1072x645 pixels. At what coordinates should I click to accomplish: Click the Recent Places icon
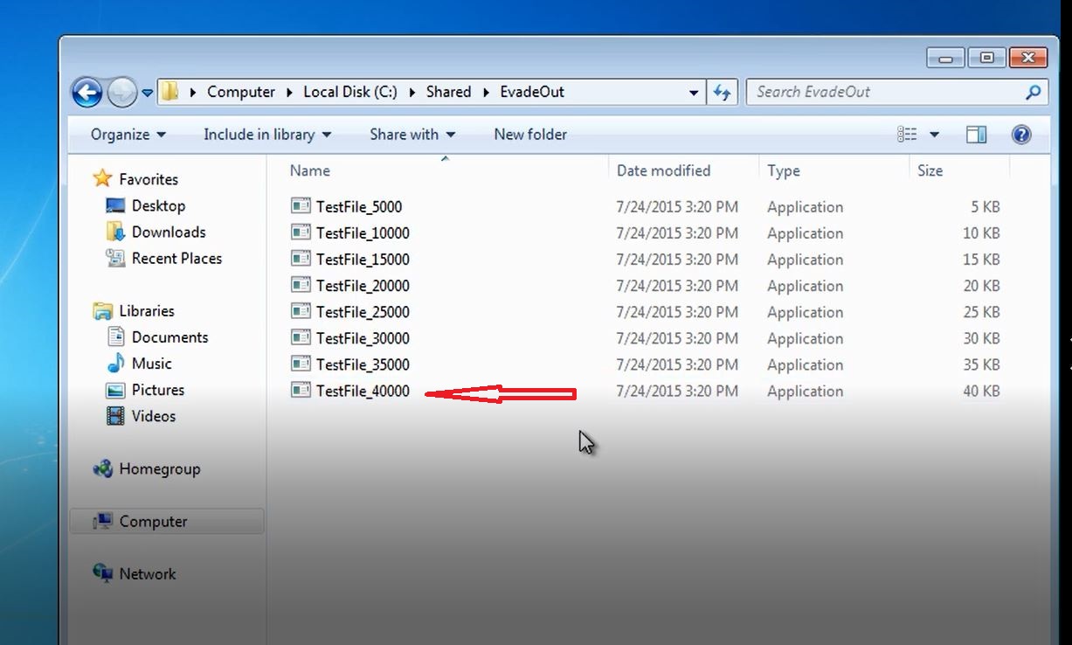point(115,259)
